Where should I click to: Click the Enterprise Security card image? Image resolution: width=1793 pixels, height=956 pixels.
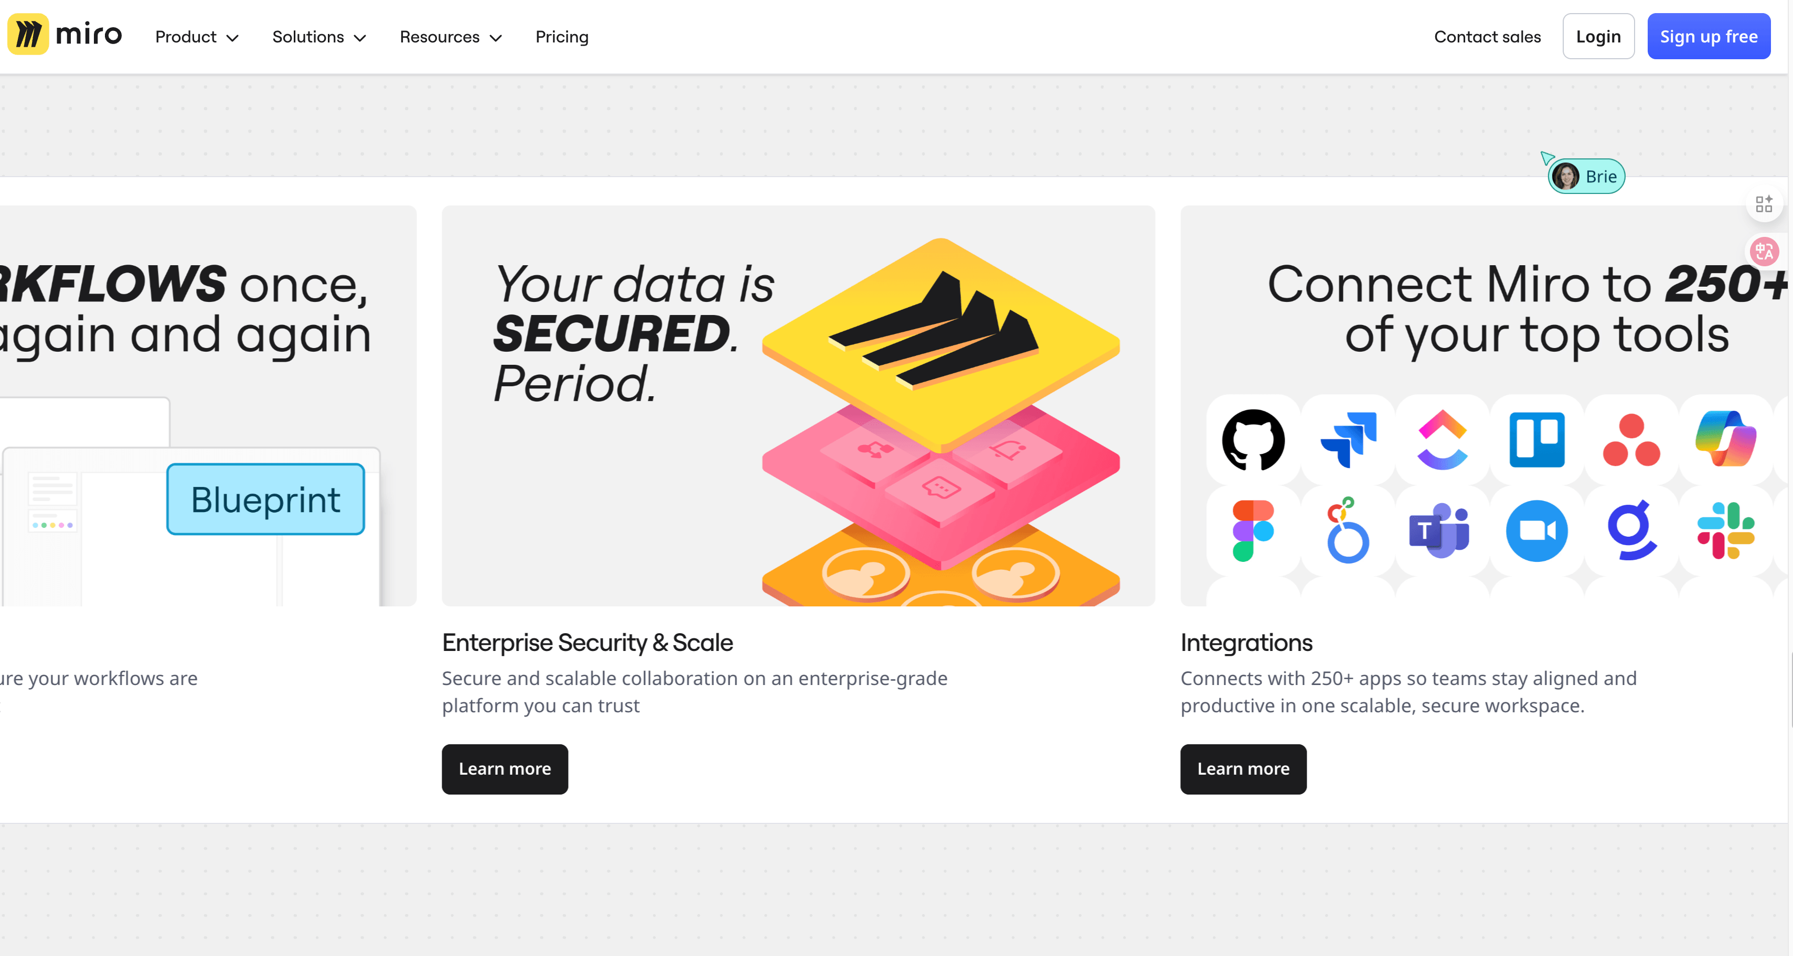pos(798,405)
